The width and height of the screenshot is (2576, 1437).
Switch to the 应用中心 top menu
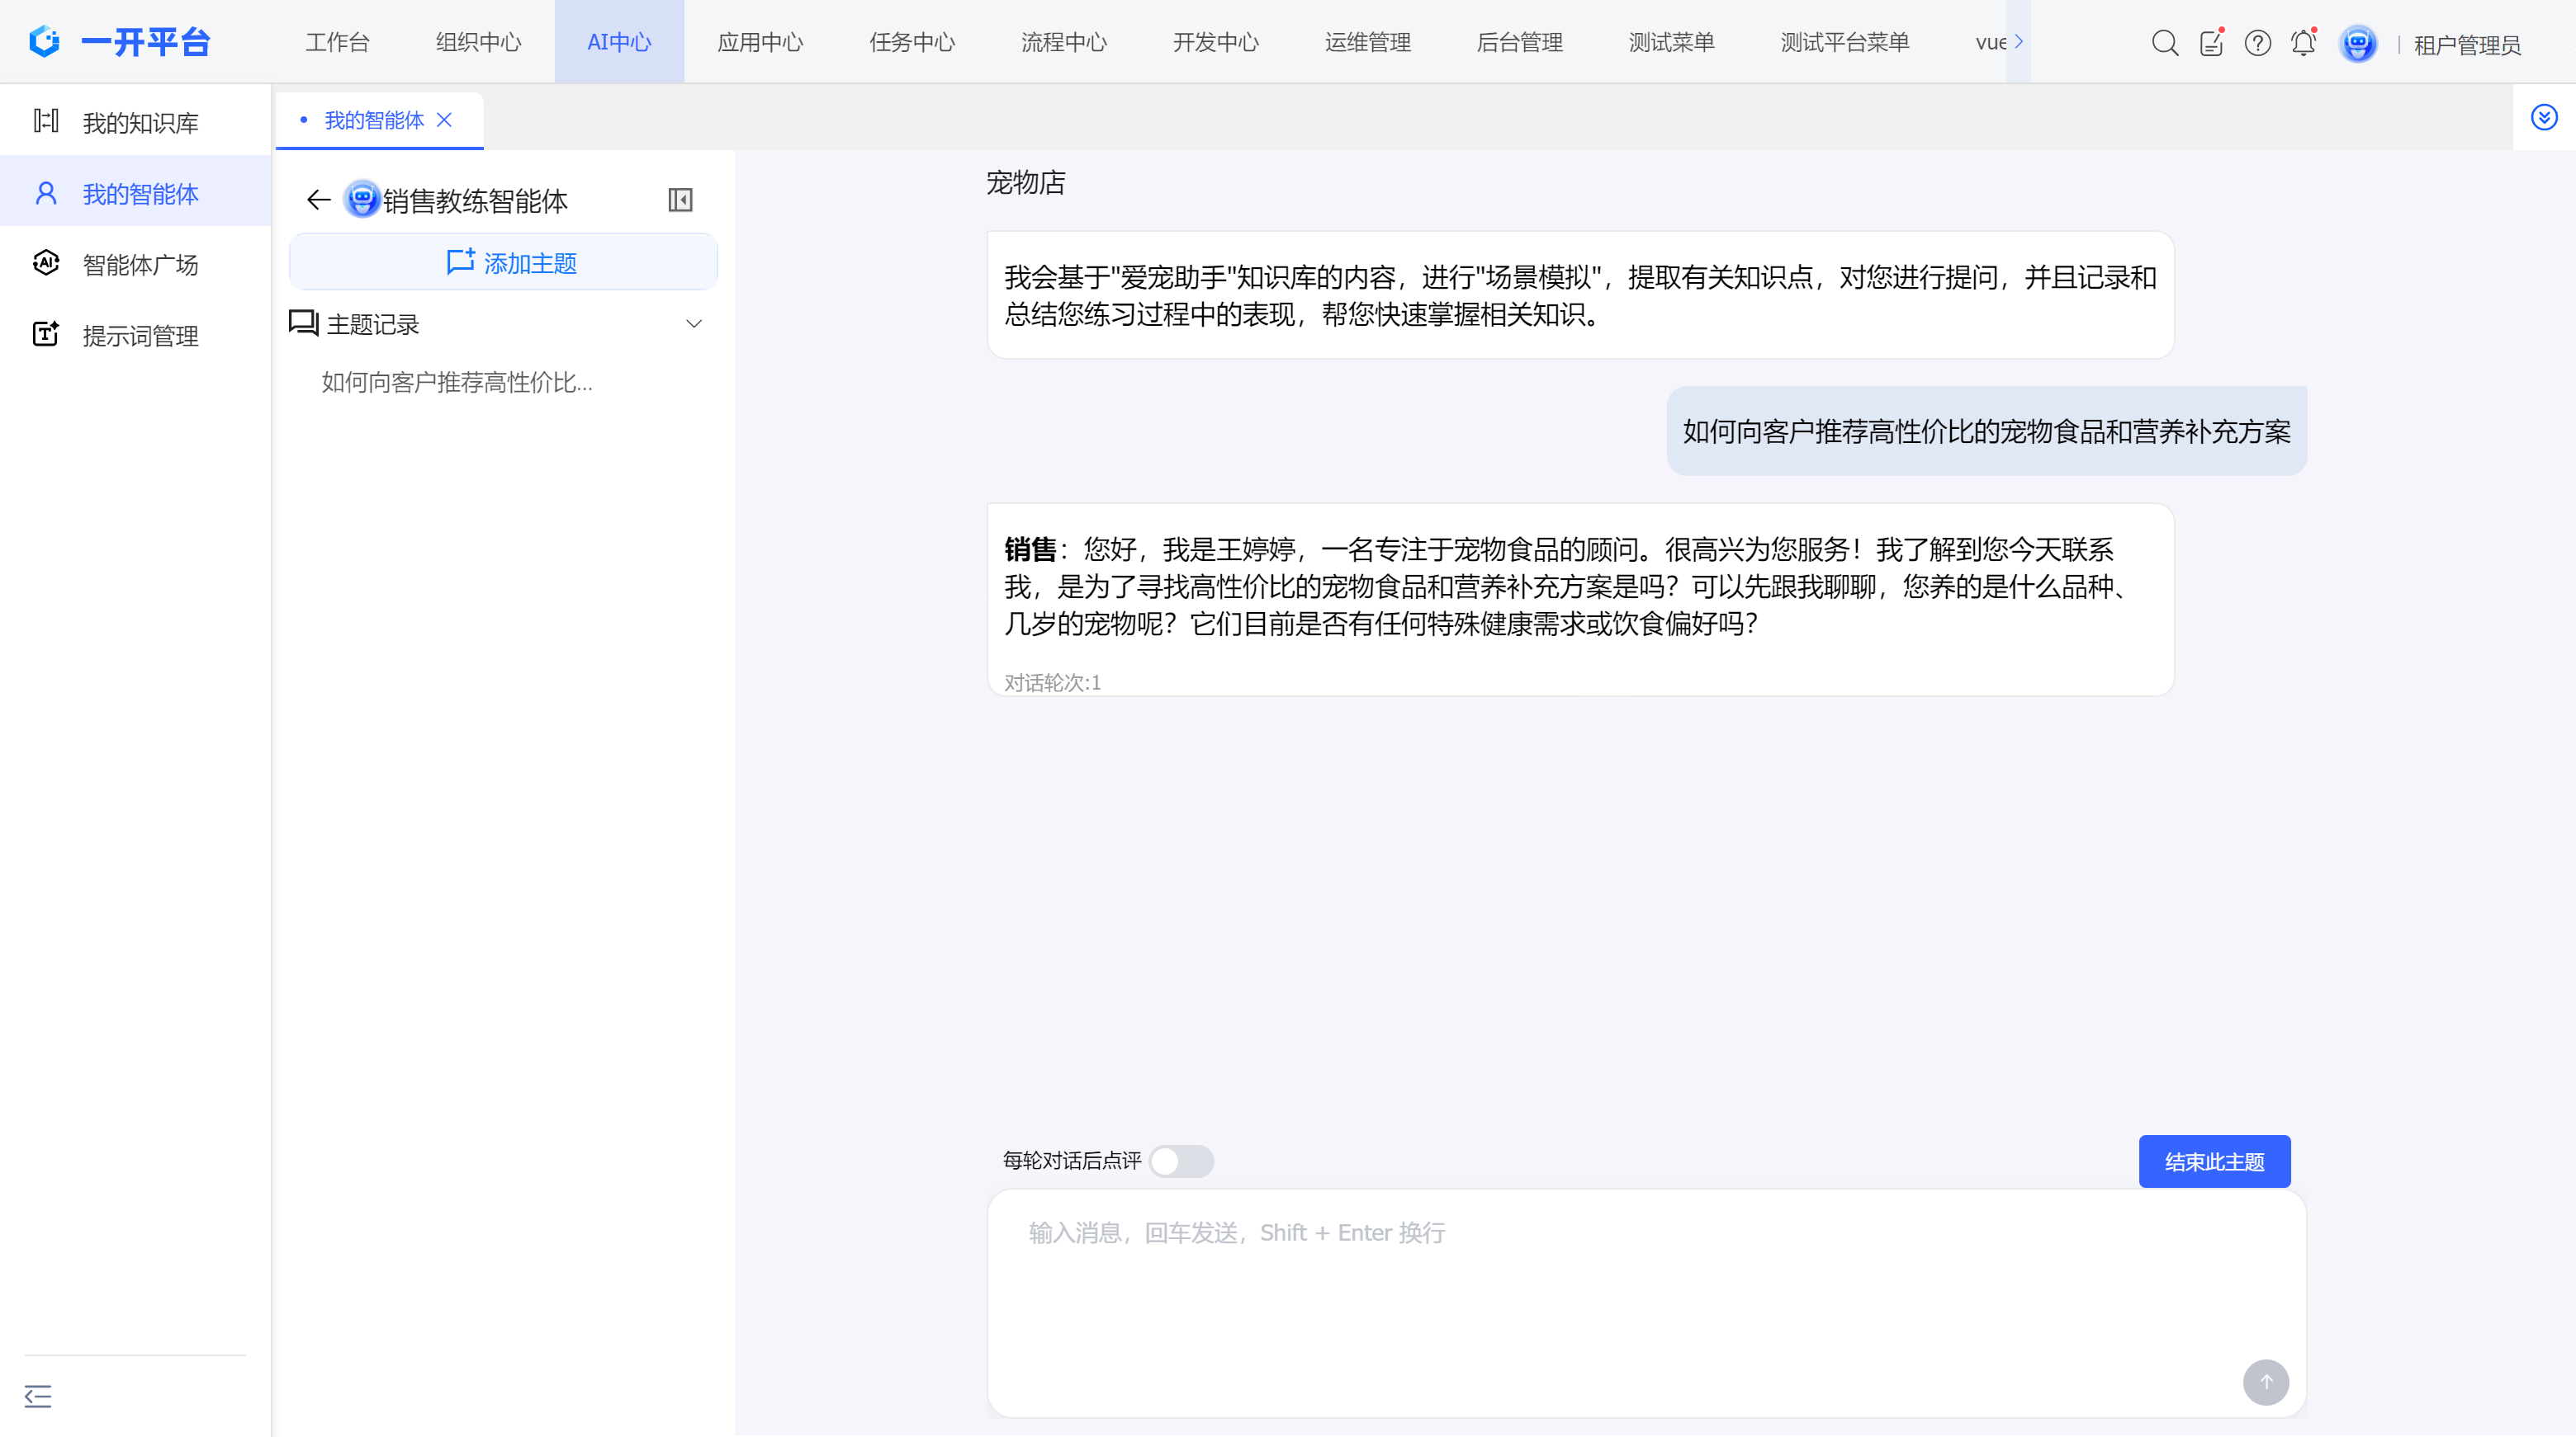click(x=760, y=42)
